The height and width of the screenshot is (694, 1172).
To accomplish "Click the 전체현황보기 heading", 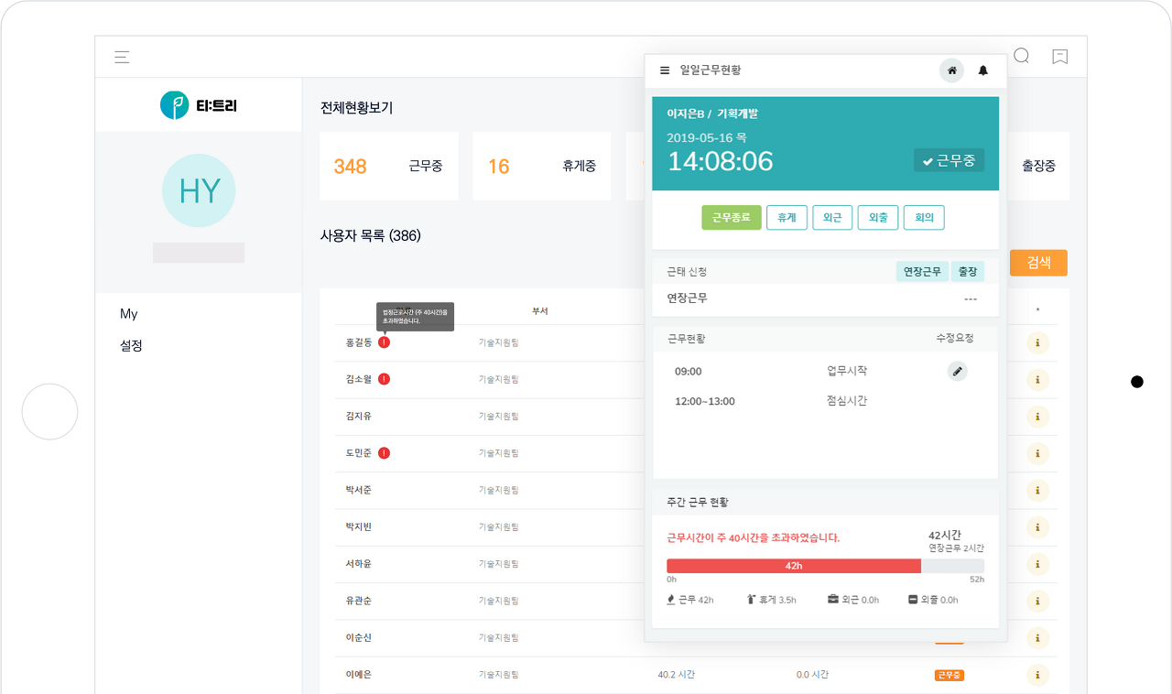I will point(357,108).
